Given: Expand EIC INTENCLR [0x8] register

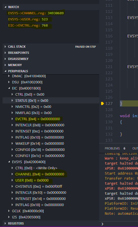Looking at the screenshot, I should click(13, 125).
